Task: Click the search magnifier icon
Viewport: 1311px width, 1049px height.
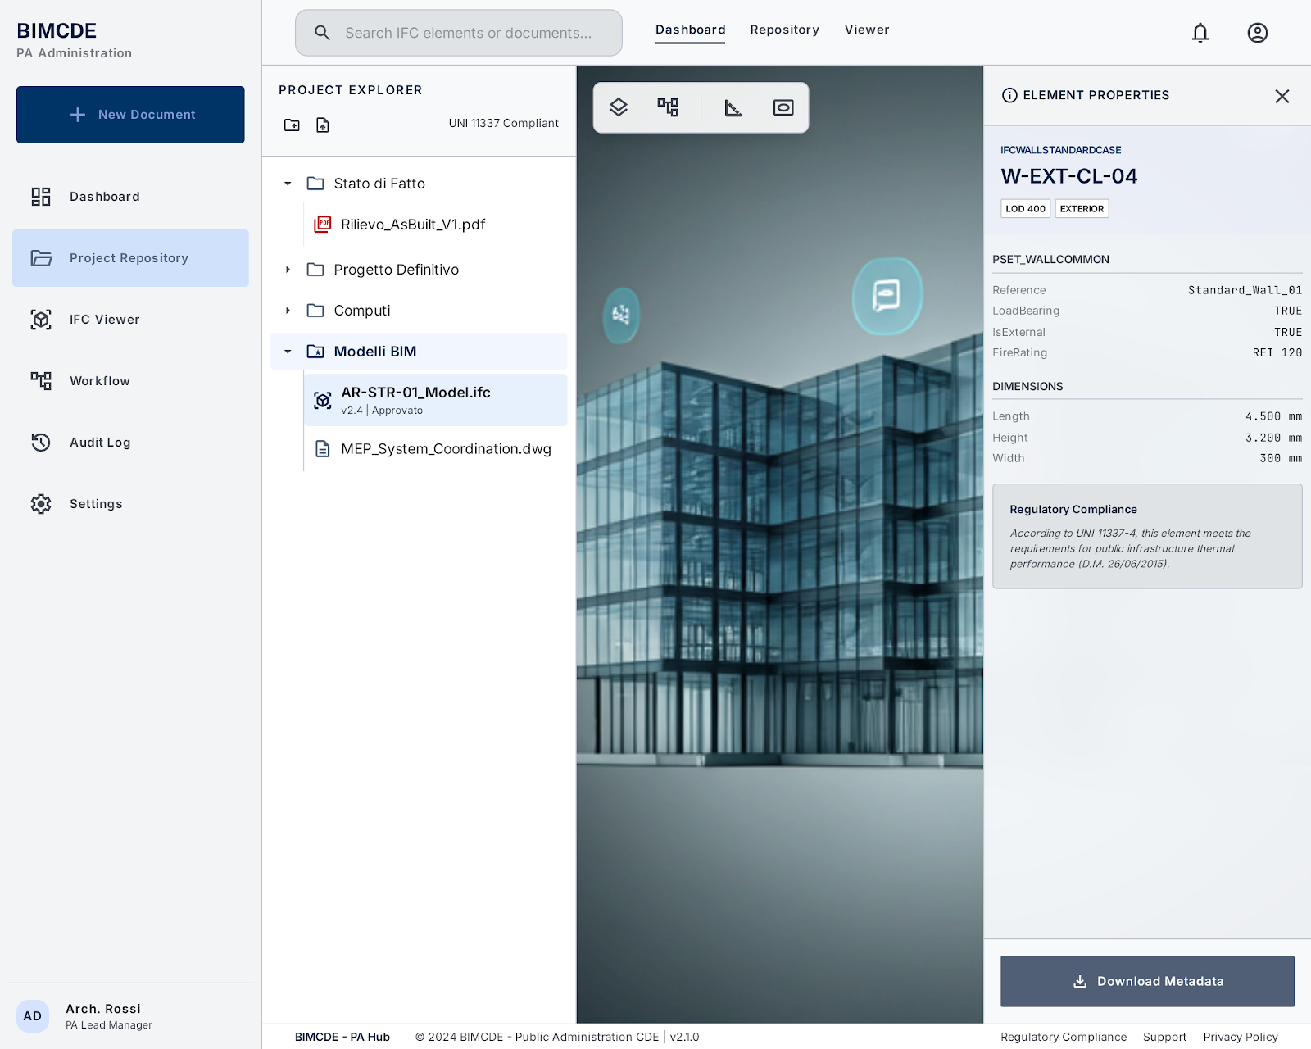Action: click(323, 33)
